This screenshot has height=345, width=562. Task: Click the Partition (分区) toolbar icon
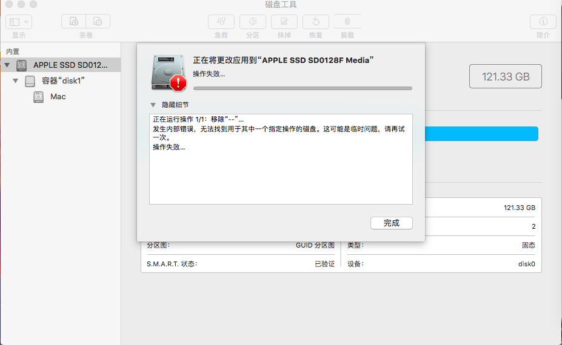click(252, 22)
